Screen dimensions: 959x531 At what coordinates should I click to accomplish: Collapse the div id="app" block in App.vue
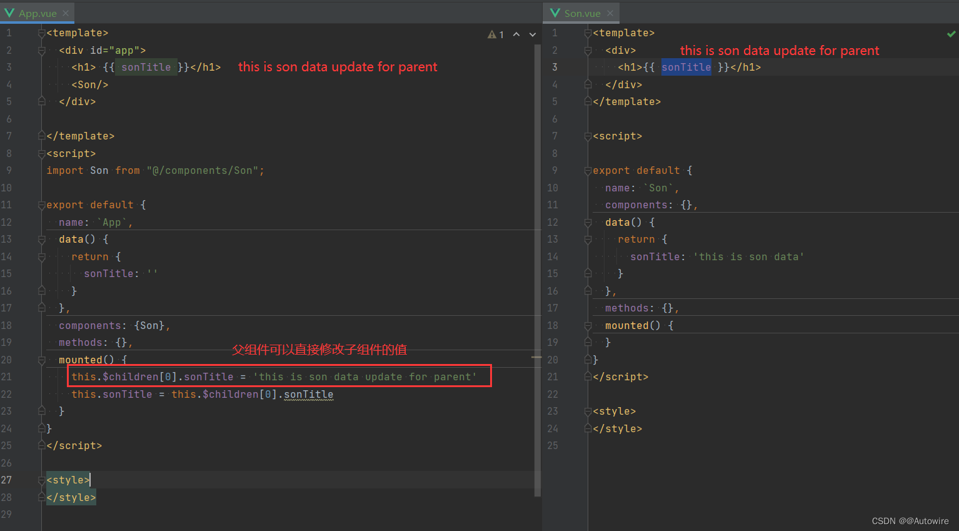[x=41, y=50]
